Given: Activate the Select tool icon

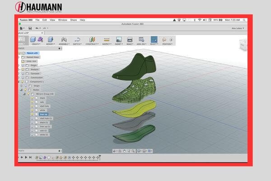Looking at the screenshot, I should 154,40.
